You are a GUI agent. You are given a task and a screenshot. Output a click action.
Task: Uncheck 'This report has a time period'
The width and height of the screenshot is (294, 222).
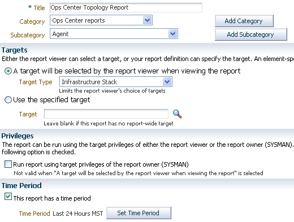[8, 197]
